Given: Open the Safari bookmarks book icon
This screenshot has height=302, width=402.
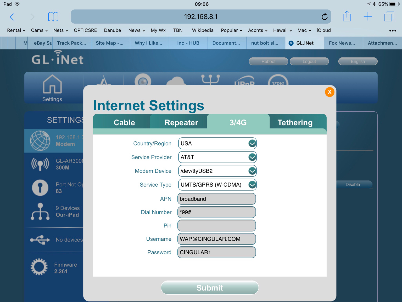Looking at the screenshot, I should click(x=53, y=17).
